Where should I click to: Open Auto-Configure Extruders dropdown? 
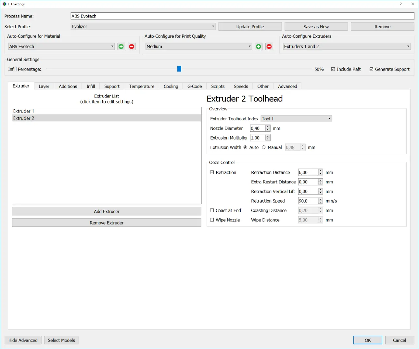point(347,47)
